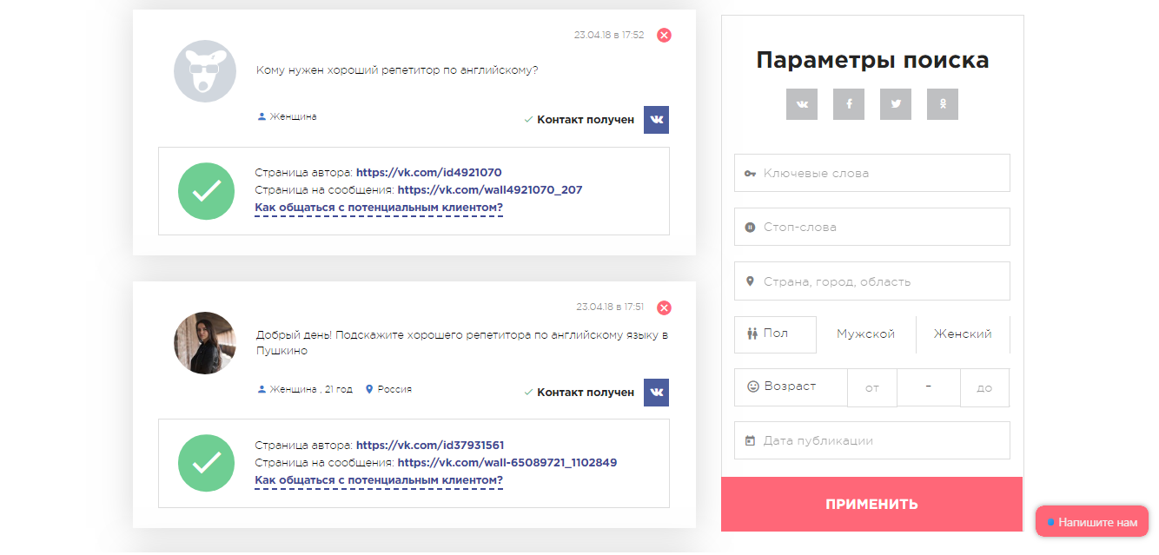Open the Пол filter selector
The image size is (1159, 555).
tap(774, 334)
